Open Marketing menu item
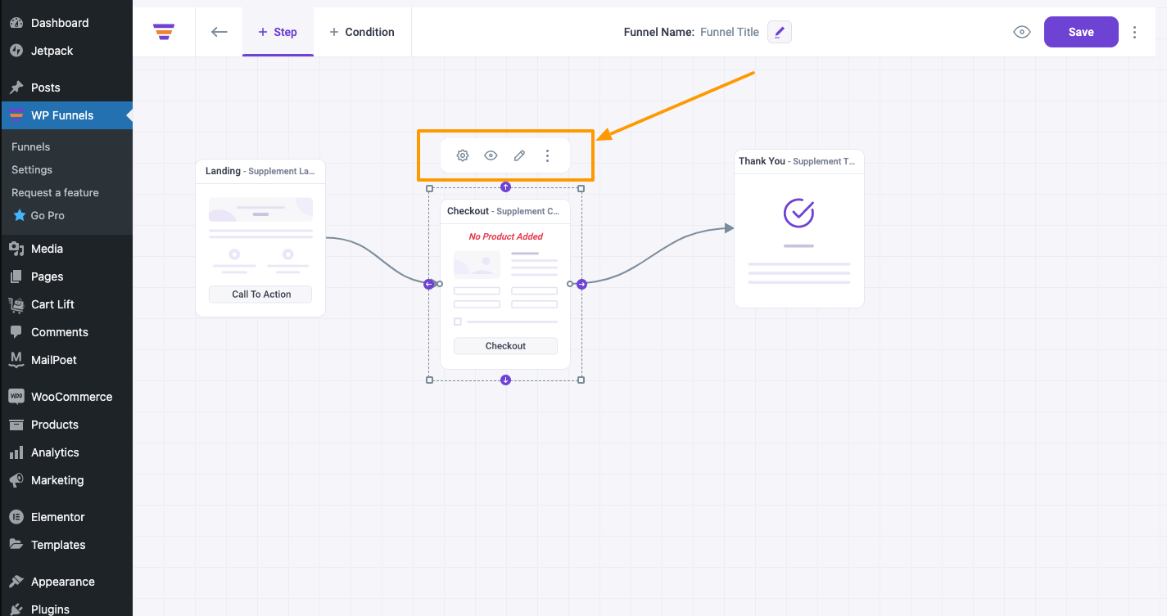 point(66,480)
